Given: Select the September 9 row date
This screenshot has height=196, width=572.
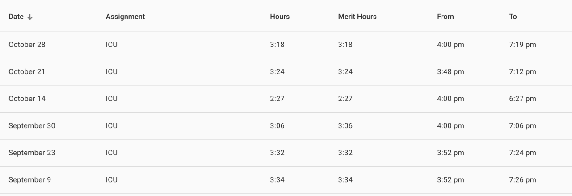Looking at the screenshot, I should 29,180.
